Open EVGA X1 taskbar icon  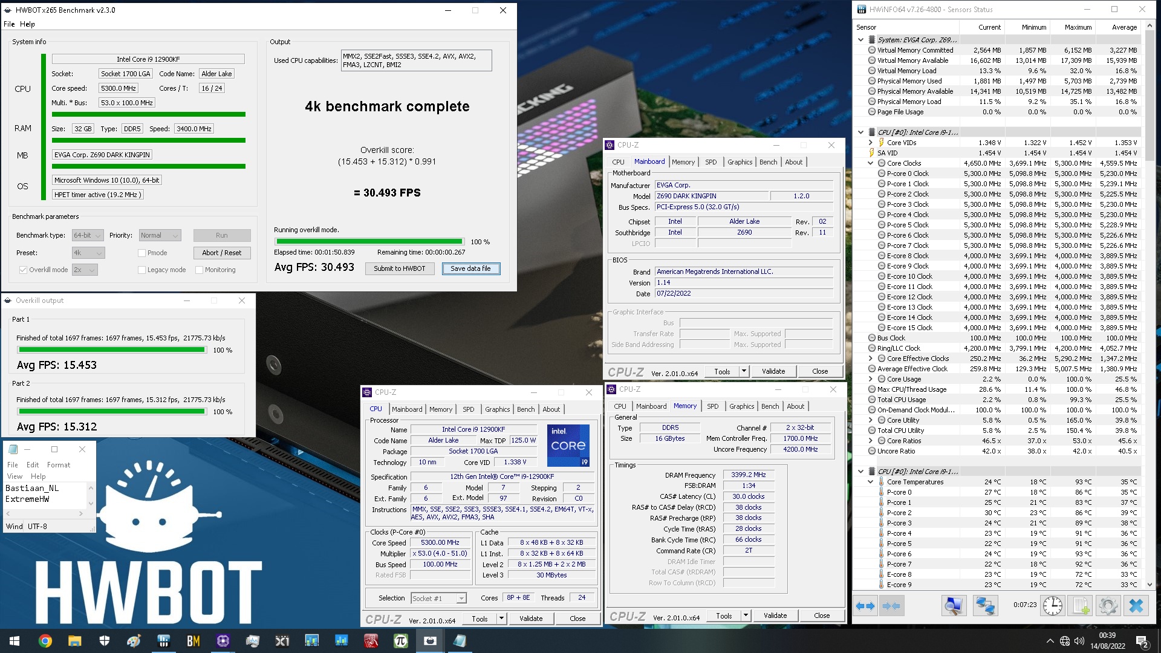[282, 641]
